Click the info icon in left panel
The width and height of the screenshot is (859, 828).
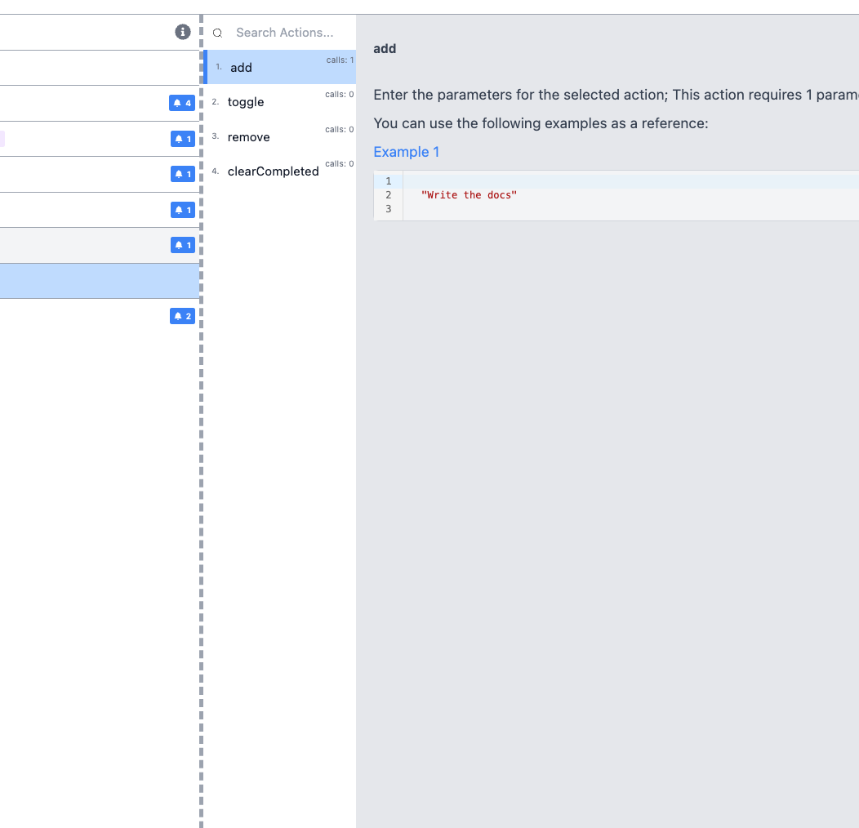coord(182,33)
